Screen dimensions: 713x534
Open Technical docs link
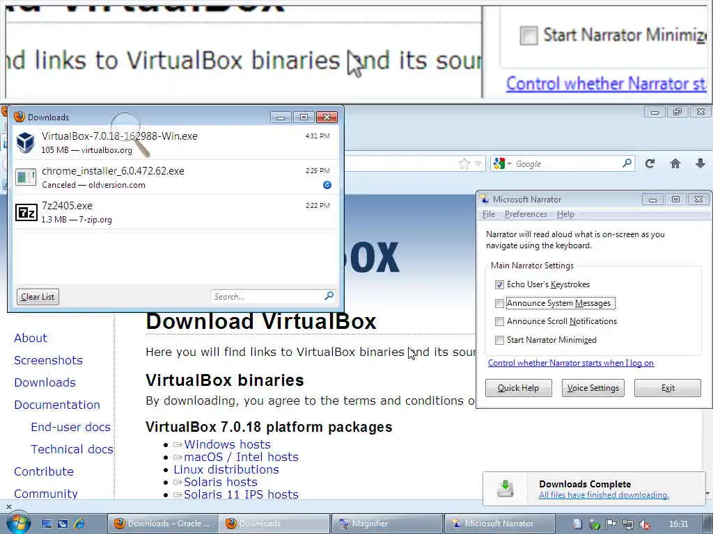click(x=72, y=449)
